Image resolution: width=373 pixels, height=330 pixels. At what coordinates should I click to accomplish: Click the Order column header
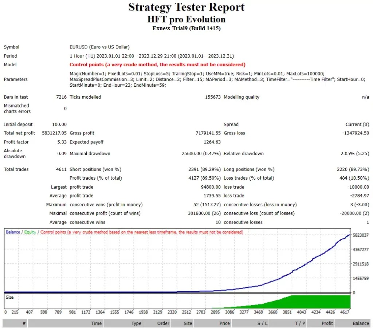[x=163, y=323]
